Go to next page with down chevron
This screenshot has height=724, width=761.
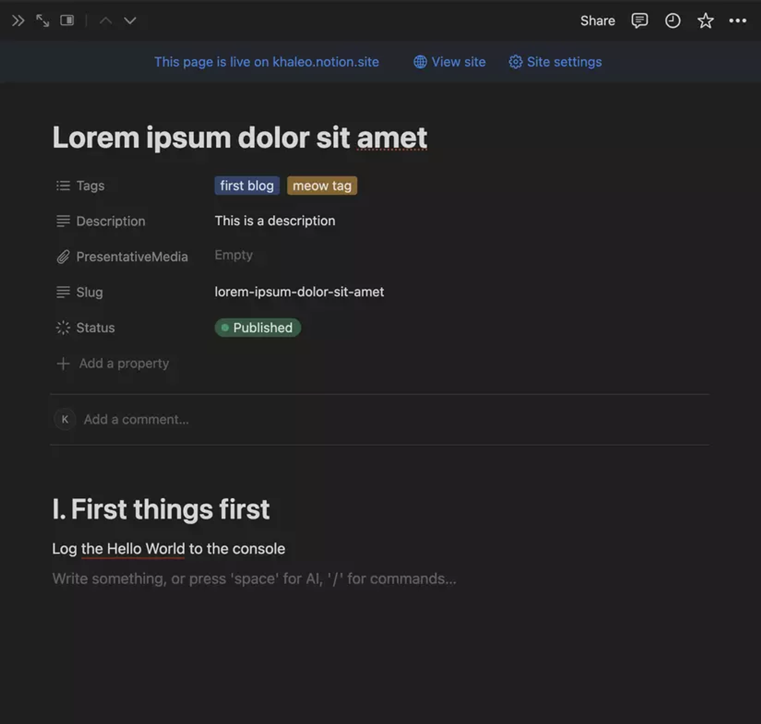(x=130, y=21)
